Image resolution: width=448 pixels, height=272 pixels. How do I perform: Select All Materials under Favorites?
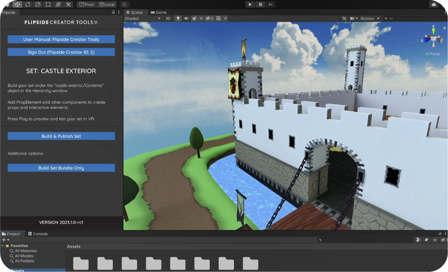click(26, 251)
